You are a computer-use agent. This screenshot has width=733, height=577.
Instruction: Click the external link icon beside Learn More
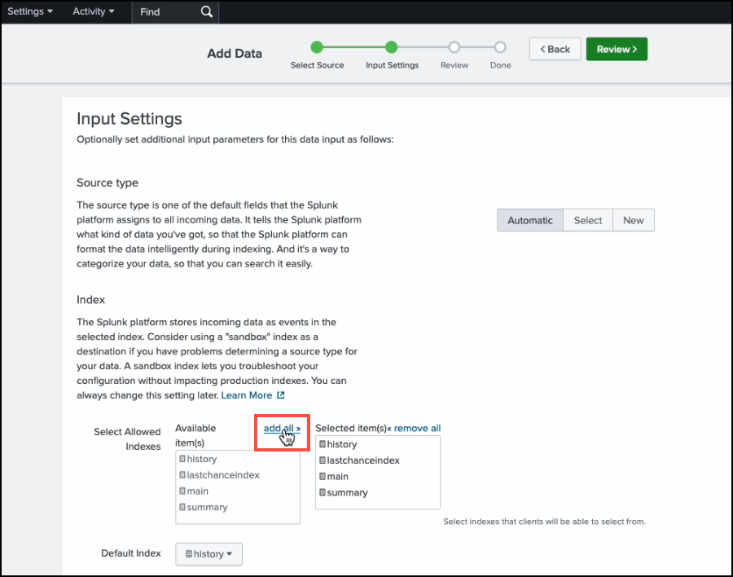coord(281,395)
